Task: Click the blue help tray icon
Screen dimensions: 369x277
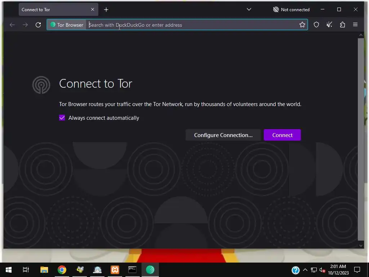Action: pos(295,270)
